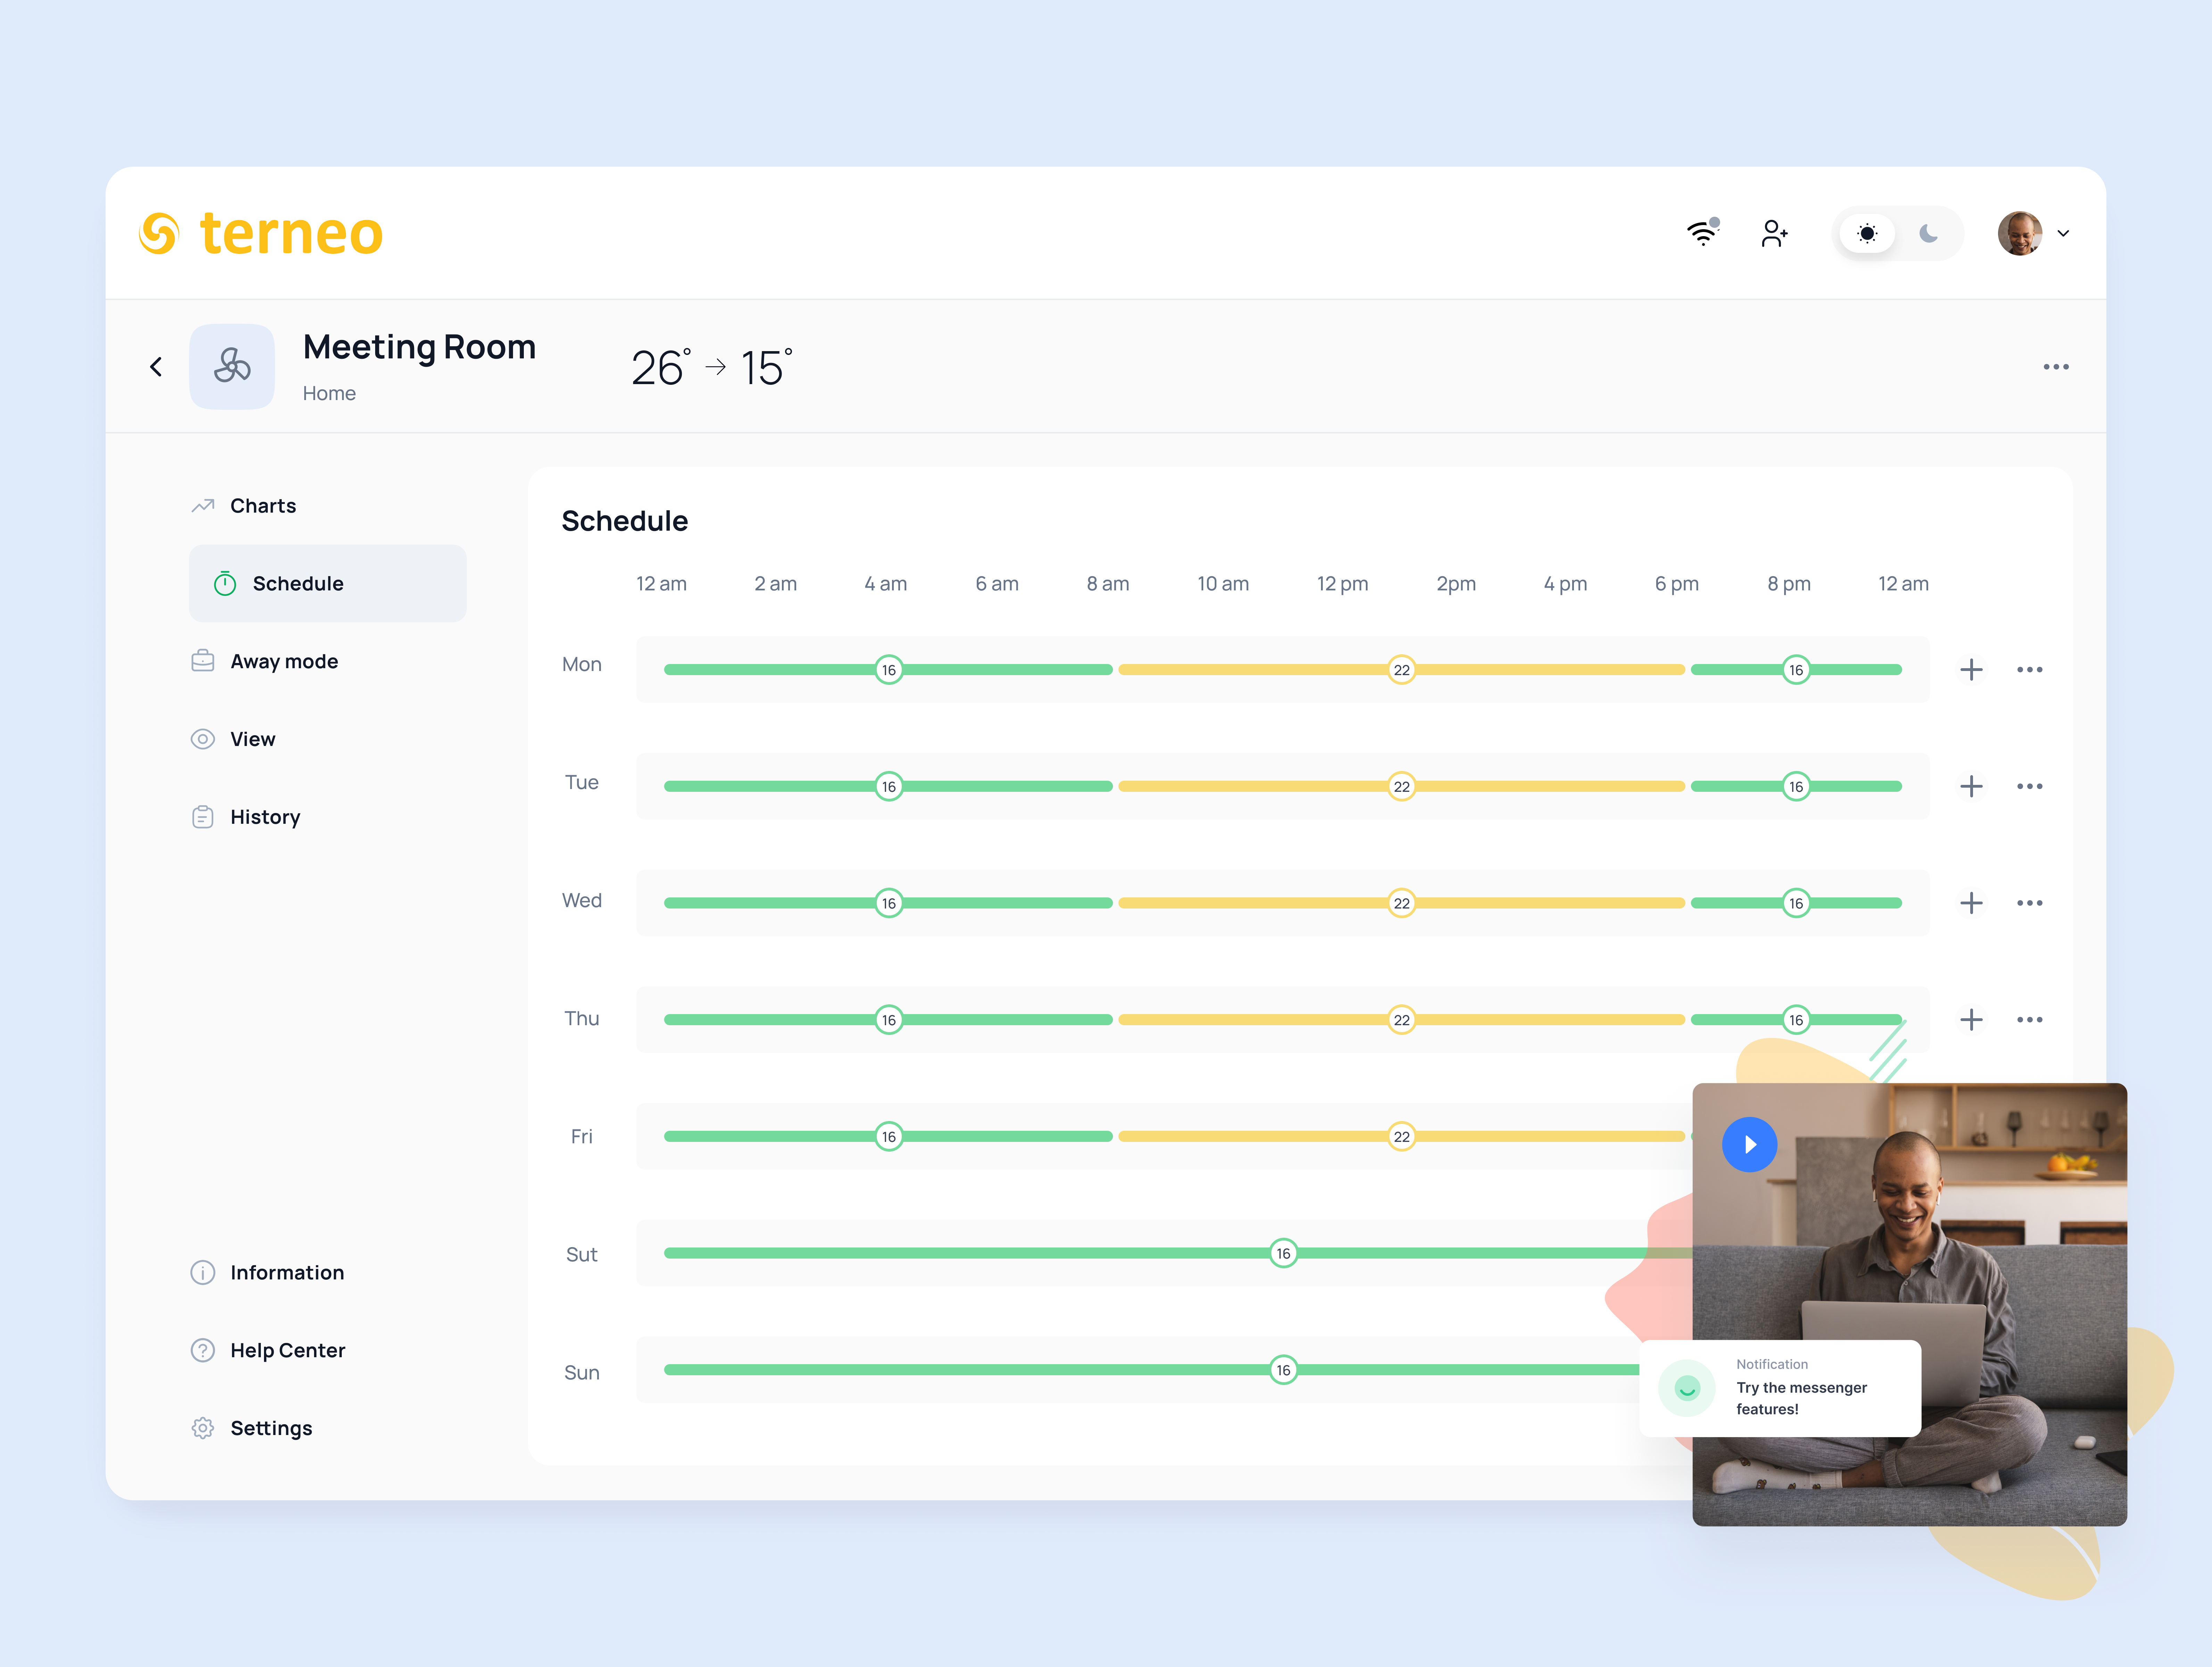Image resolution: width=2212 pixels, height=1667 pixels.
Task: Open Settings in the sidebar
Action: [x=251, y=1428]
